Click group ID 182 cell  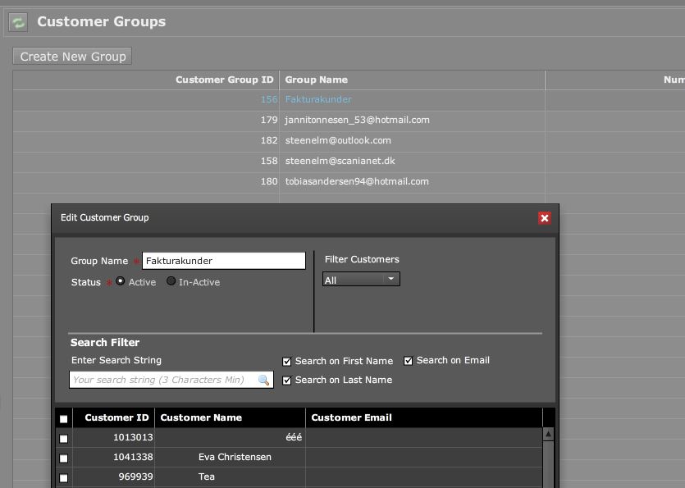coord(269,140)
